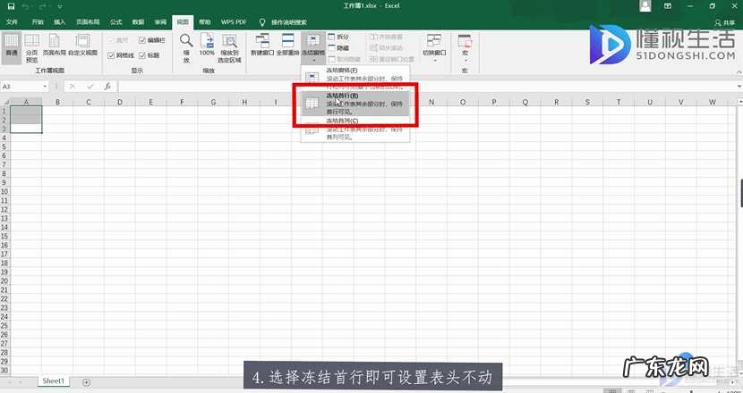Click the formula bar cancel X icon
This screenshot has height=393, width=743.
[x=72, y=87]
